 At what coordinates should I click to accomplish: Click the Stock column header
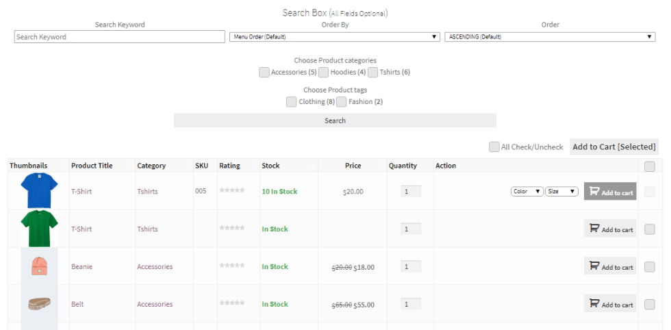click(x=270, y=166)
